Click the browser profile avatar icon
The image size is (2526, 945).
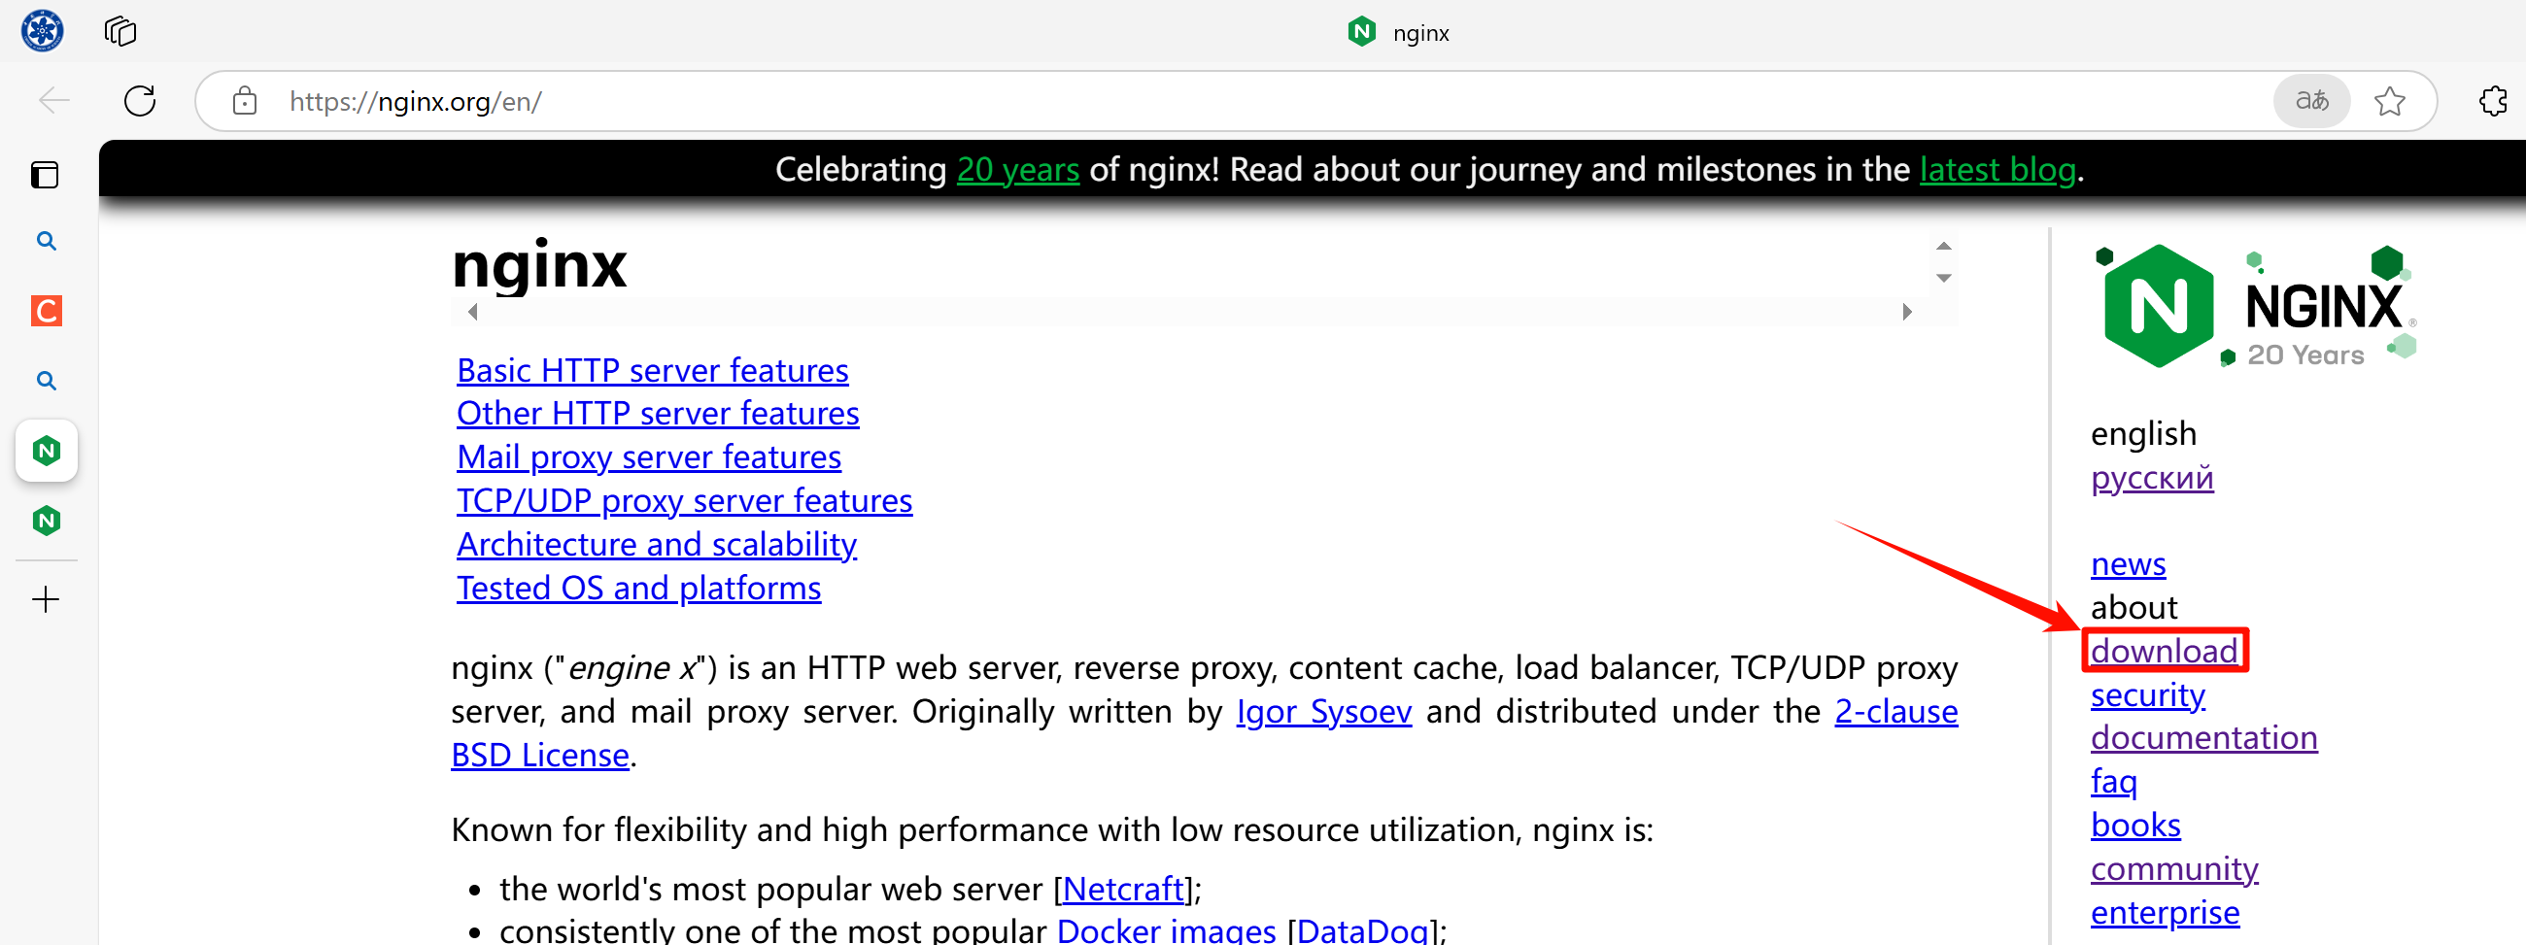pos(42,30)
